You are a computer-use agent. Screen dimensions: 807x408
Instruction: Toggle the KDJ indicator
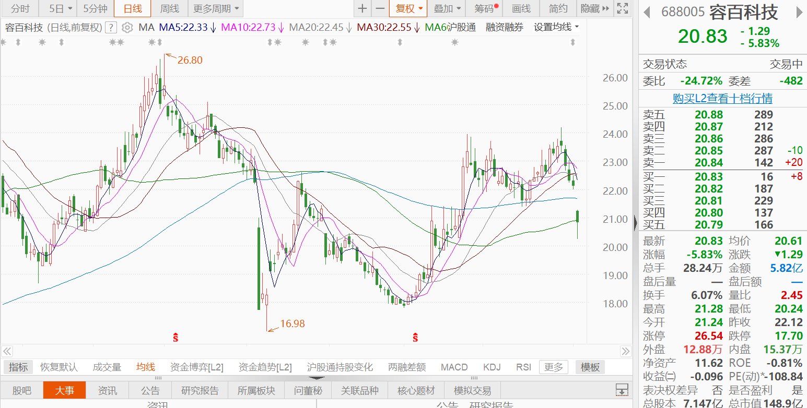(492, 367)
